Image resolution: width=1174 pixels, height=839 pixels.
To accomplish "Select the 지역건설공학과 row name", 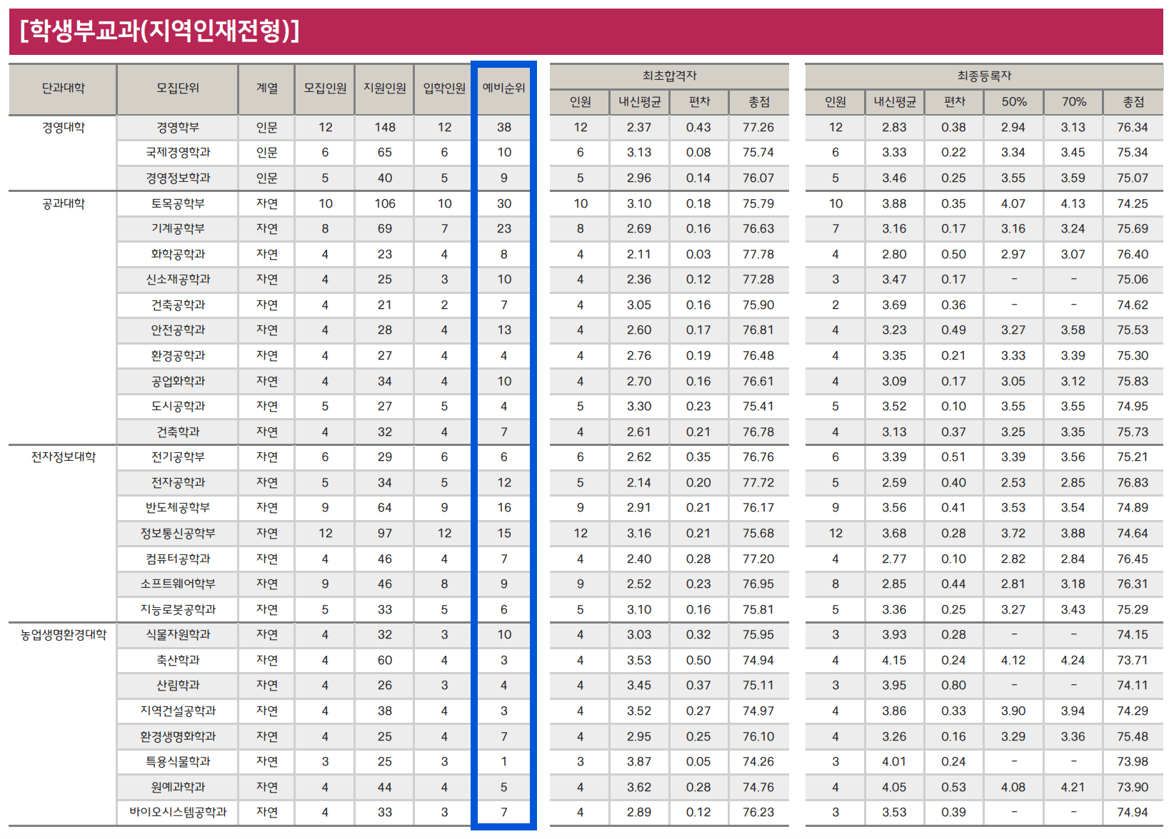I will (178, 711).
